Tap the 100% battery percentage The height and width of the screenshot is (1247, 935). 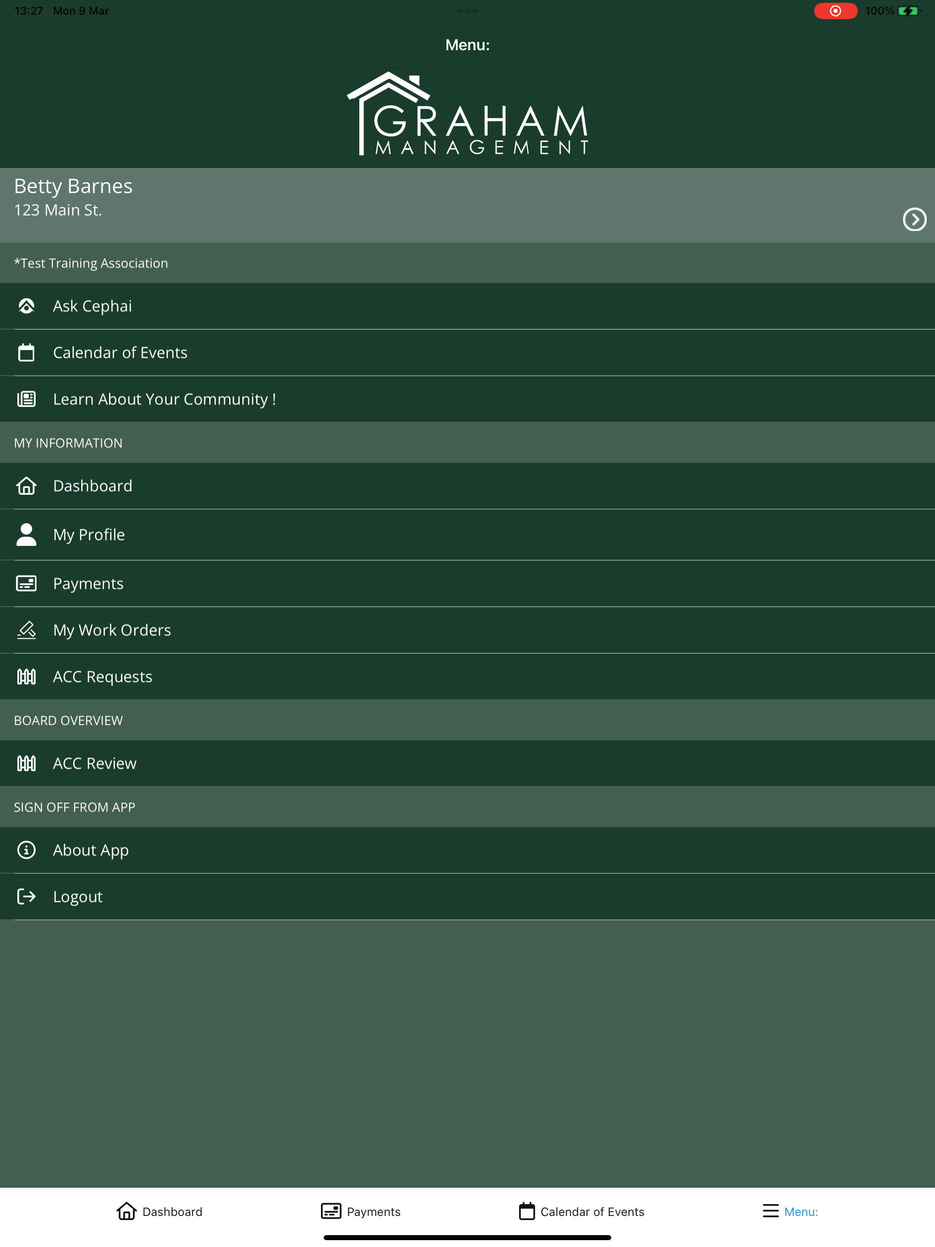[x=880, y=10]
